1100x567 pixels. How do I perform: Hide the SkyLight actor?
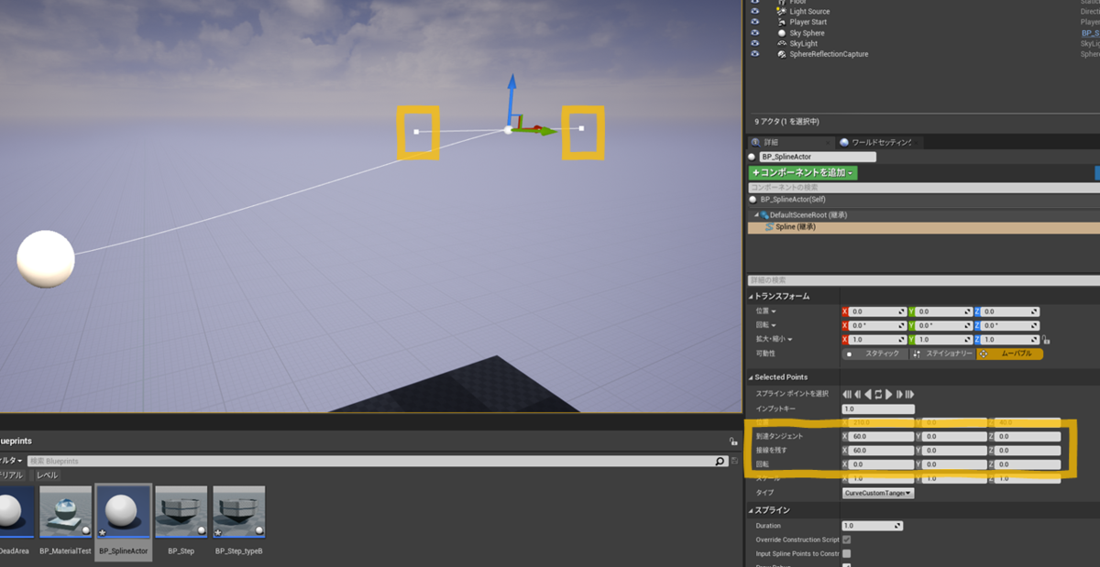(755, 43)
